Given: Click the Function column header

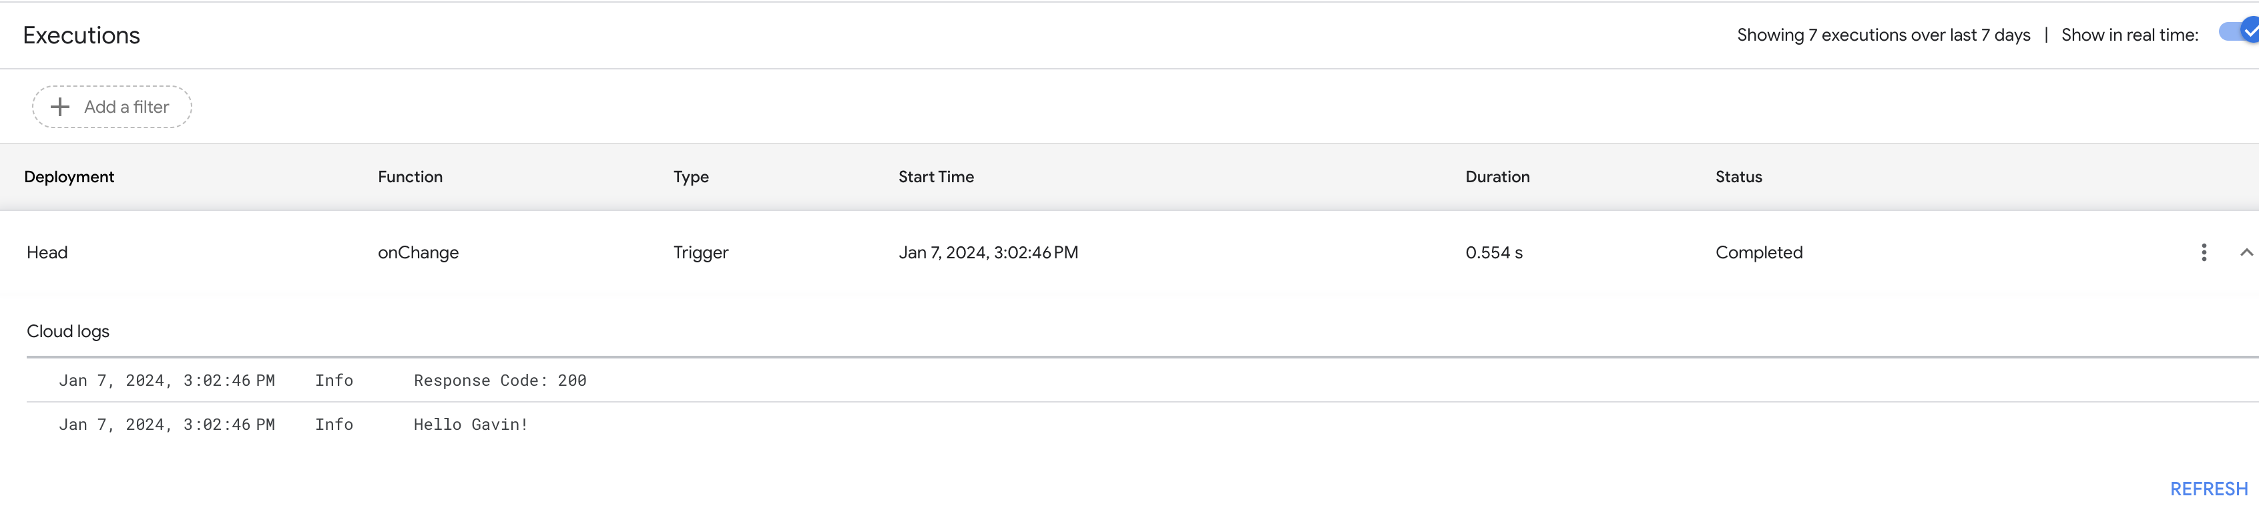Looking at the screenshot, I should coord(409,177).
